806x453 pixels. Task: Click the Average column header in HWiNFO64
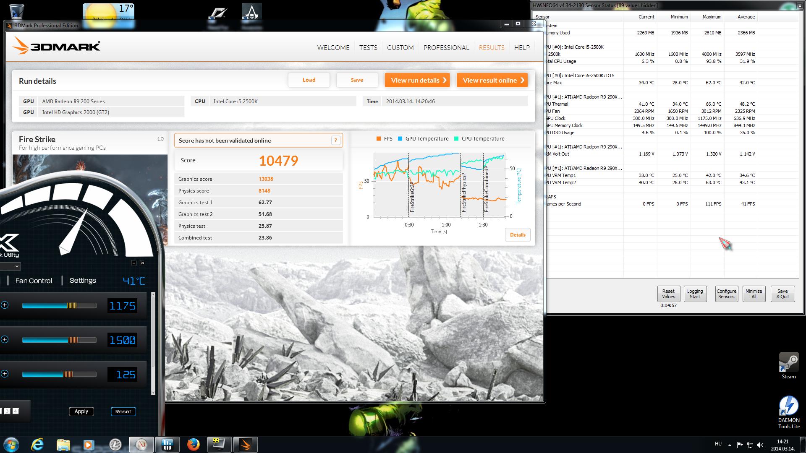741,17
